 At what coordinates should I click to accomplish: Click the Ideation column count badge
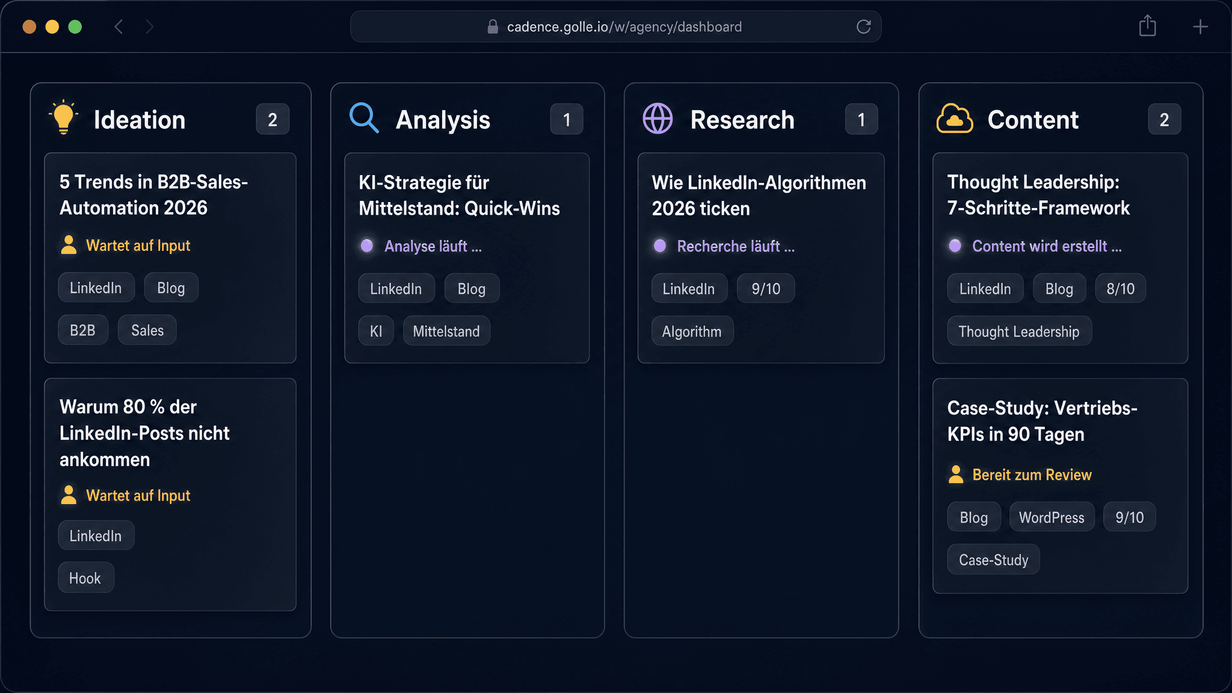click(x=273, y=120)
